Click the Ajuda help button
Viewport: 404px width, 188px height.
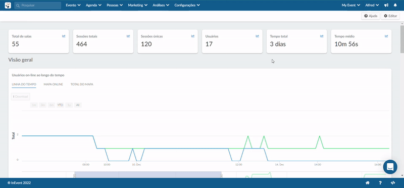(x=371, y=16)
